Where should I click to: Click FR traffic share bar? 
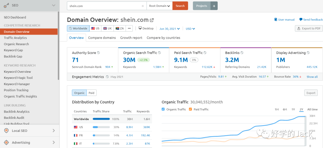pos(101,135)
